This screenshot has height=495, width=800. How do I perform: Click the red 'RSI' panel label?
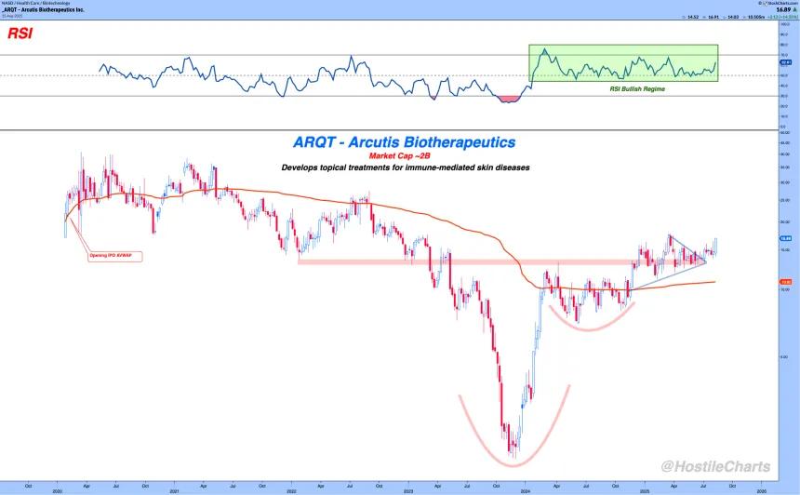[x=20, y=33]
